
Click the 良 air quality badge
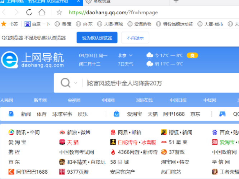[192, 55]
